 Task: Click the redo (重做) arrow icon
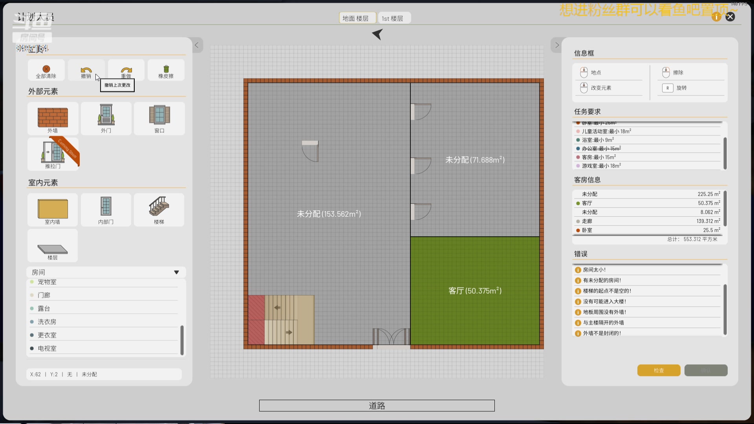click(x=126, y=70)
